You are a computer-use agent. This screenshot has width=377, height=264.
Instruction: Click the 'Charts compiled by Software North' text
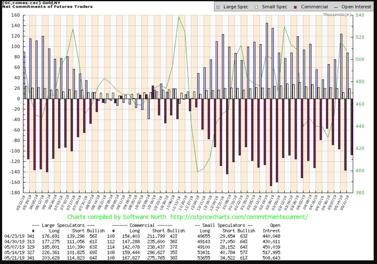[117, 217]
